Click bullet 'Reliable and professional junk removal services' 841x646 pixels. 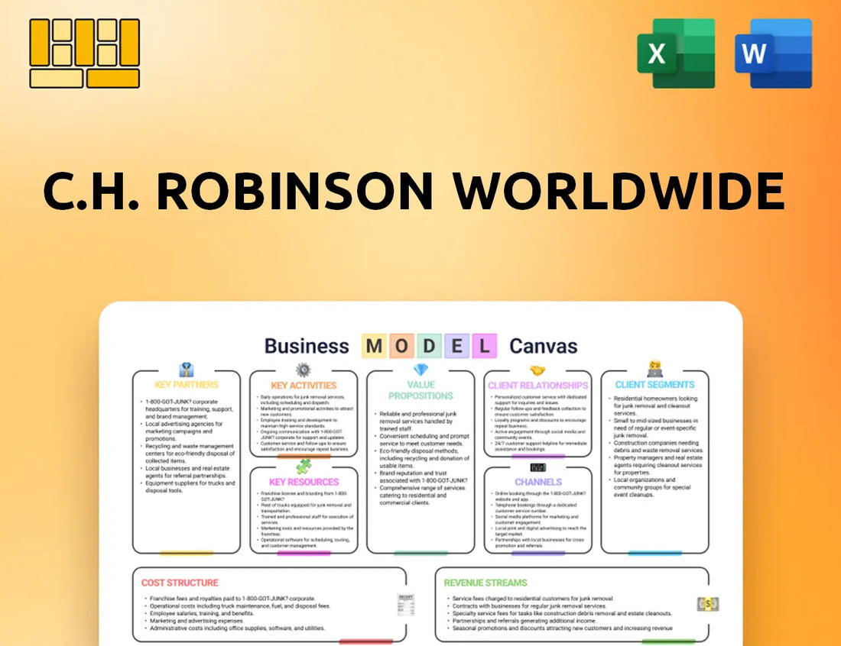click(417, 421)
